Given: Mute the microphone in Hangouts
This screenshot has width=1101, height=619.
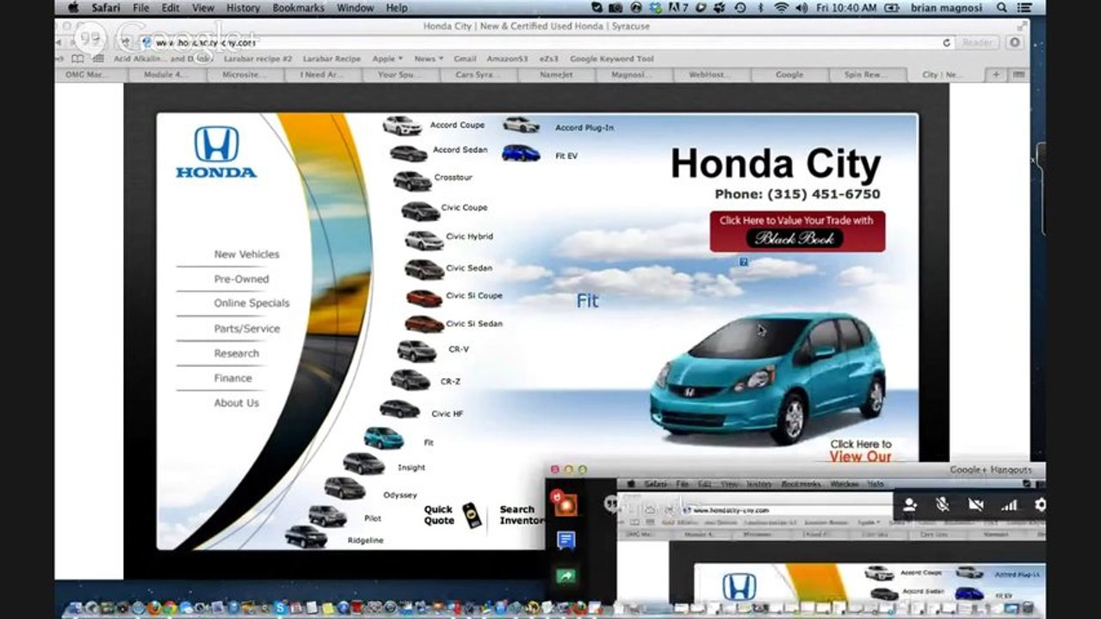Looking at the screenshot, I should [x=943, y=505].
